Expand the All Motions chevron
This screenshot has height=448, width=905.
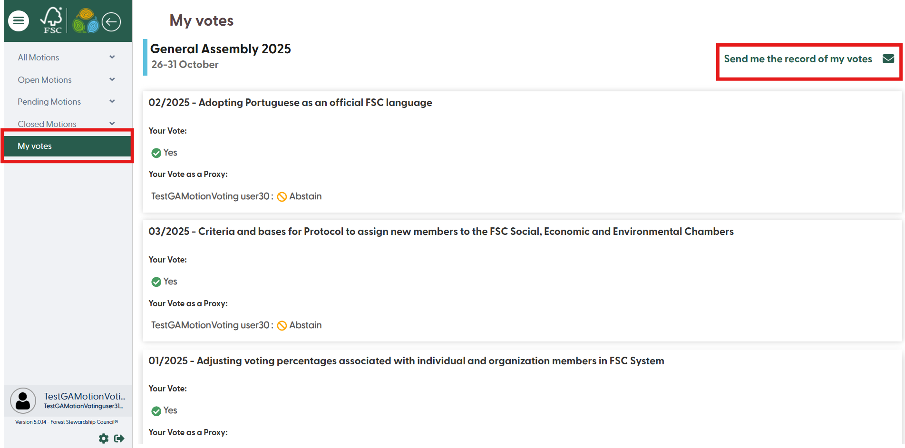tap(112, 57)
